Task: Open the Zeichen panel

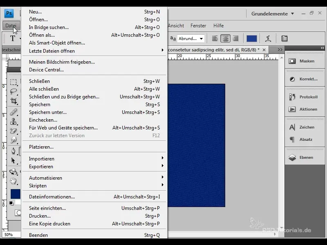Action: click(x=305, y=127)
